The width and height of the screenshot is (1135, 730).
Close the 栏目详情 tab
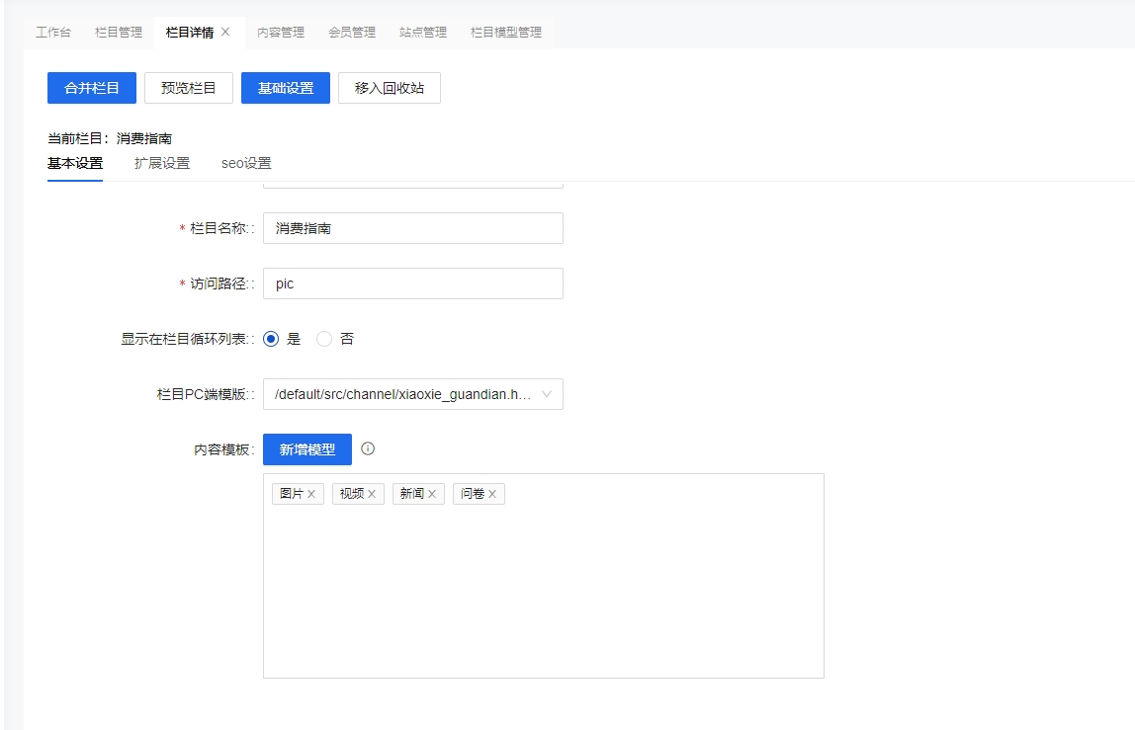[x=225, y=32]
